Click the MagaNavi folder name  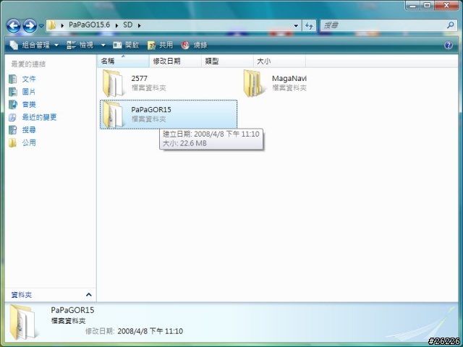(289, 79)
